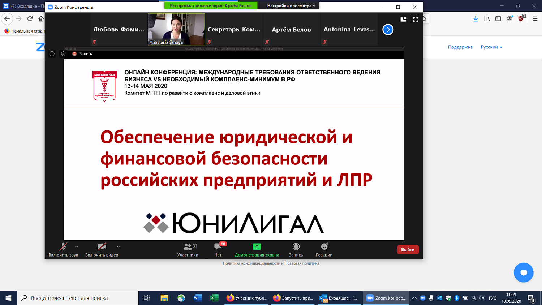
Task: Turn on camera with Включить видео
Action: 102,250
